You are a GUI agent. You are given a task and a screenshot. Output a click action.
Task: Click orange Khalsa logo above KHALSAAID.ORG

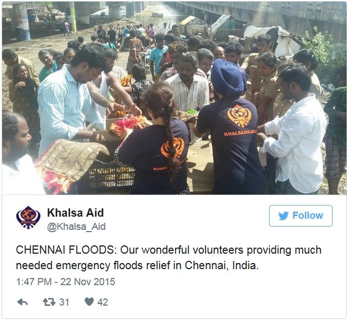[239, 116]
